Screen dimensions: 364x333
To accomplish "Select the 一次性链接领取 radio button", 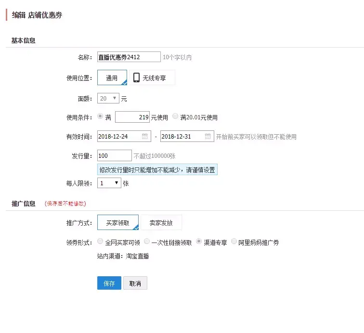I will pyautogui.click(x=147, y=242).
